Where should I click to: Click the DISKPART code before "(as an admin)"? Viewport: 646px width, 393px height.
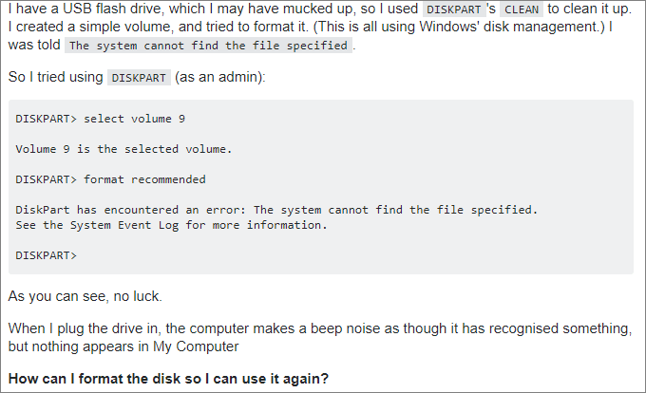coord(139,79)
